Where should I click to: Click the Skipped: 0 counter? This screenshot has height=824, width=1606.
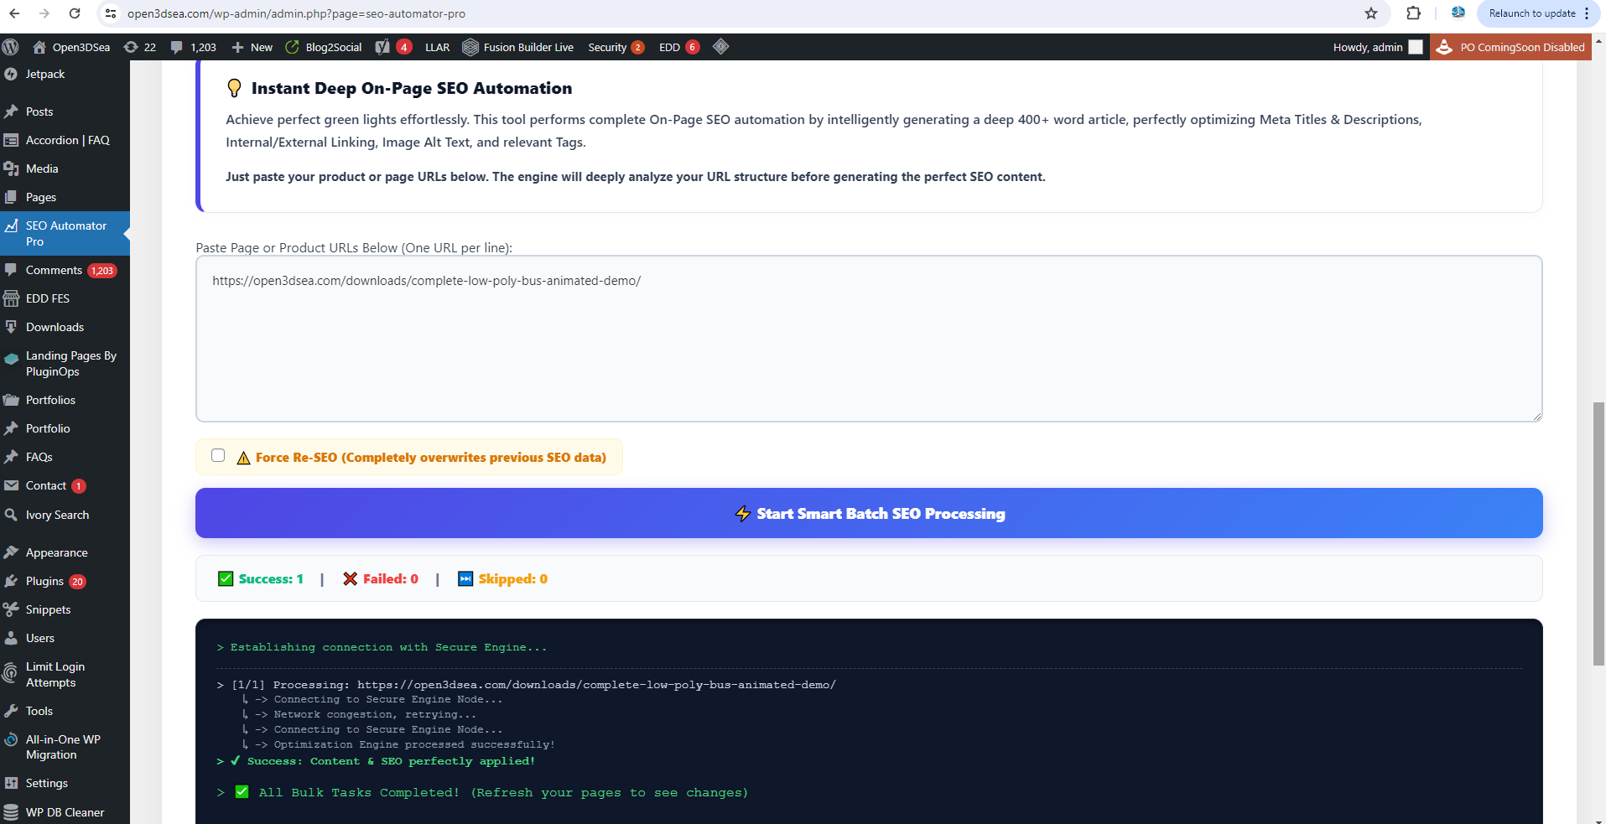pos(502,578)
